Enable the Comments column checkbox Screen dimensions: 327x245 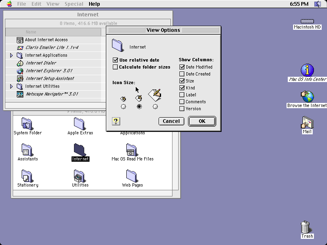coord(182,102)
